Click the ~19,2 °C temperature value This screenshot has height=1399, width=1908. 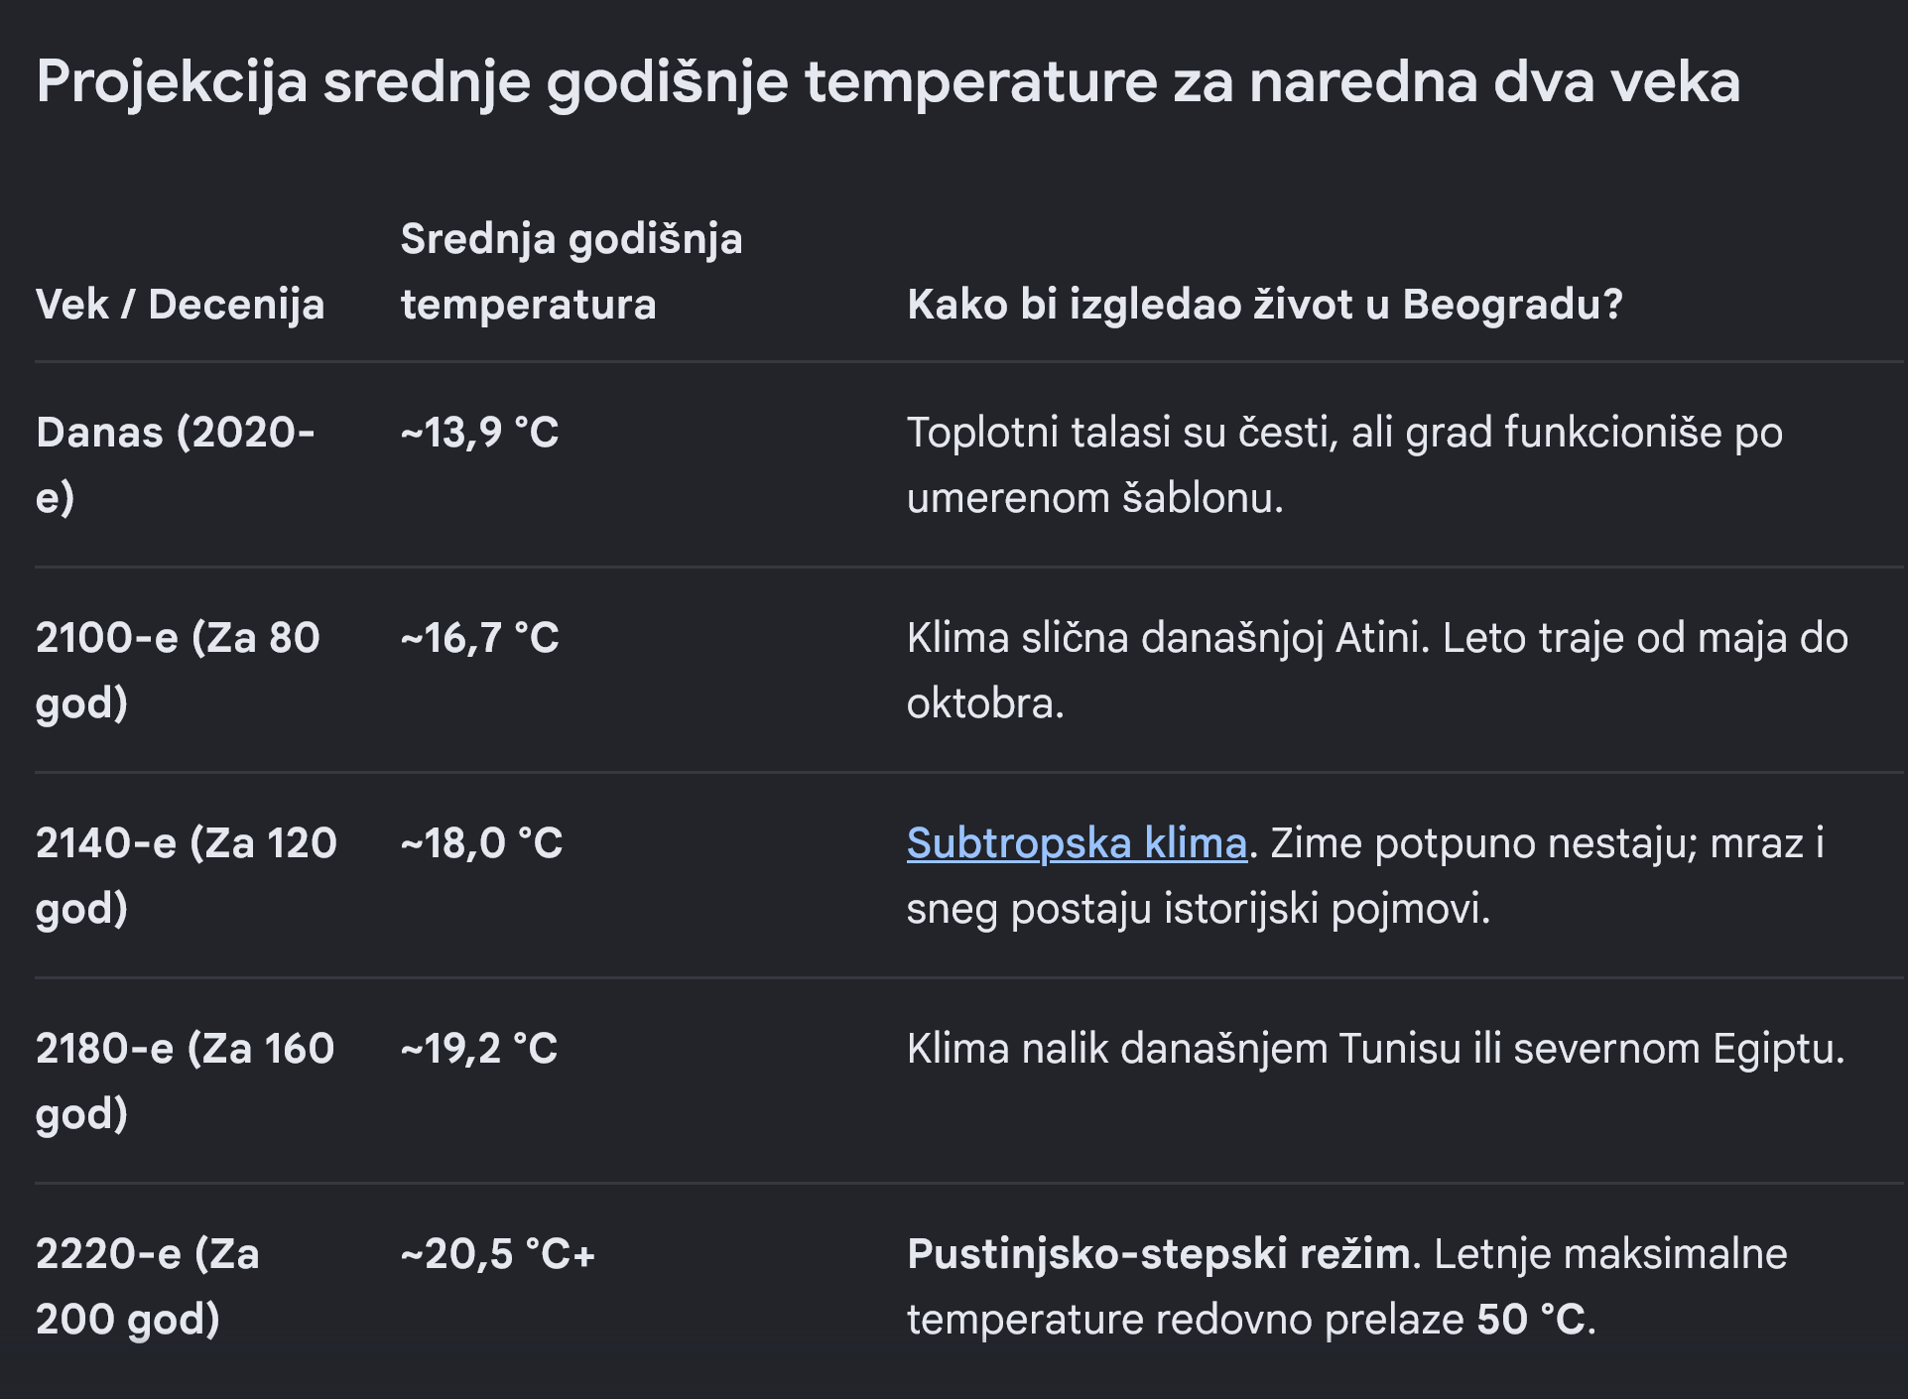click(x=479, y=1049)
